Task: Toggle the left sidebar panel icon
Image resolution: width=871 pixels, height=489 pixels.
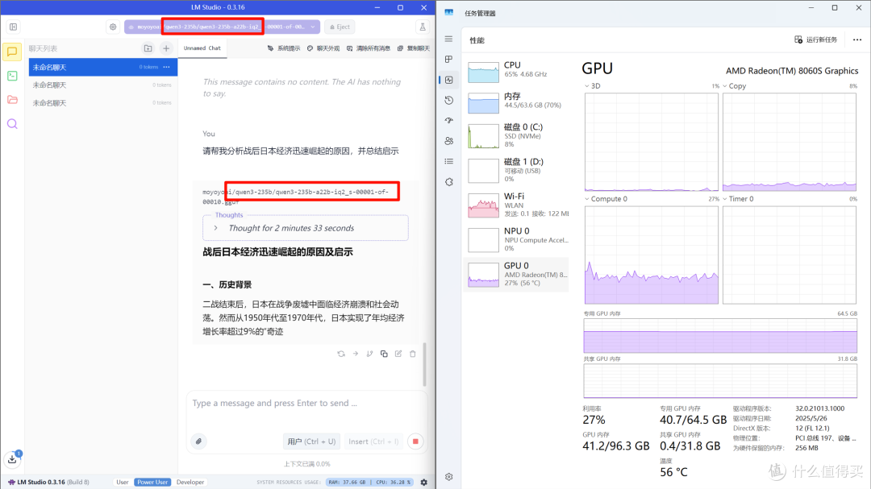Action: point(14,27)
